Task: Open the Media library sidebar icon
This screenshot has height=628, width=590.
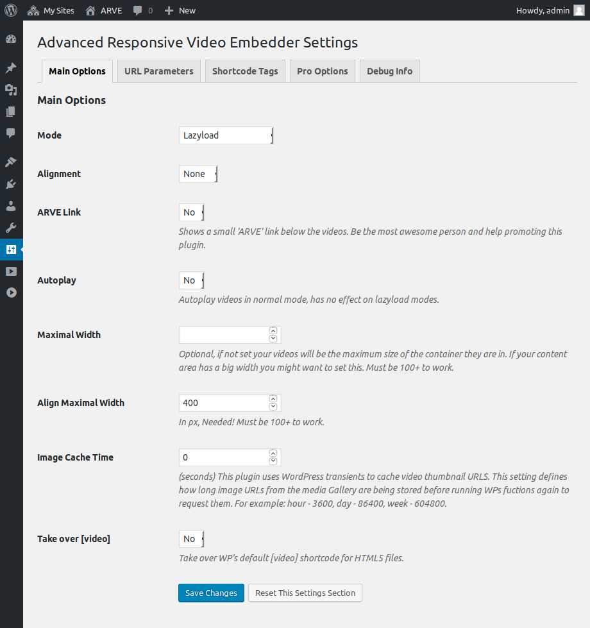Action: tap(11, 90)
